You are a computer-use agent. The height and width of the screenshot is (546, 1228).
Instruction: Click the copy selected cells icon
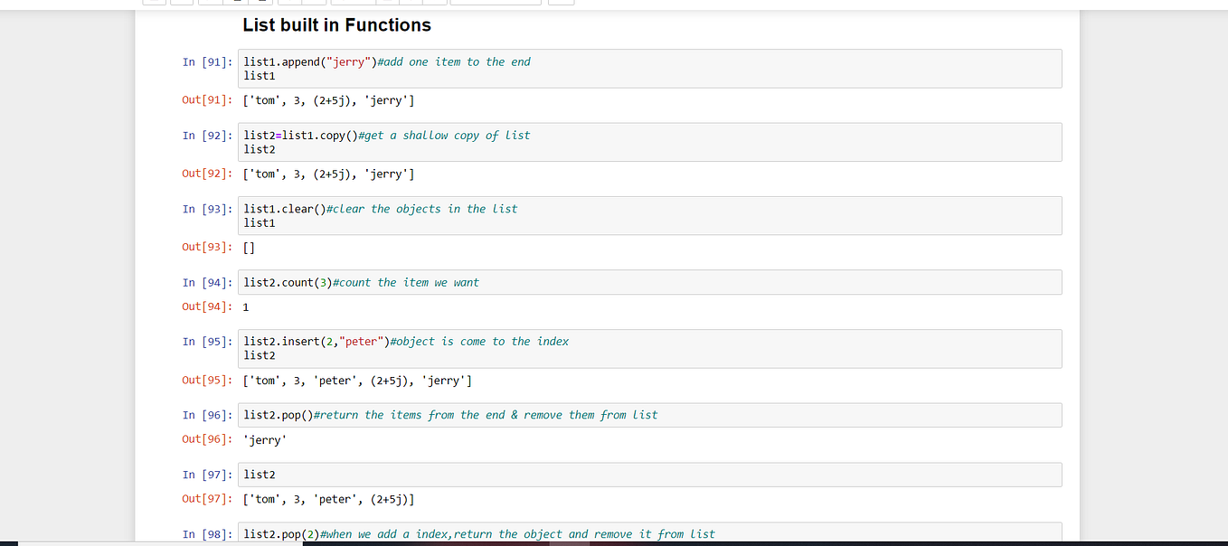[x=237, y=3]
